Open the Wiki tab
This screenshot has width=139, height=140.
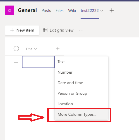(72, 11)
